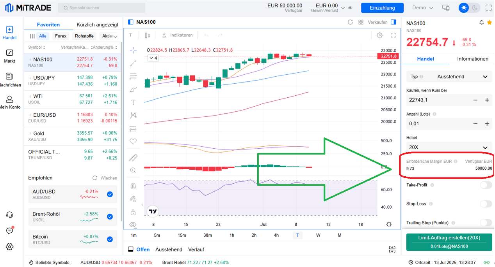Open the T interval selector in the chart toolbar
This screenshot has height=267, width=495.
(130, 35)
